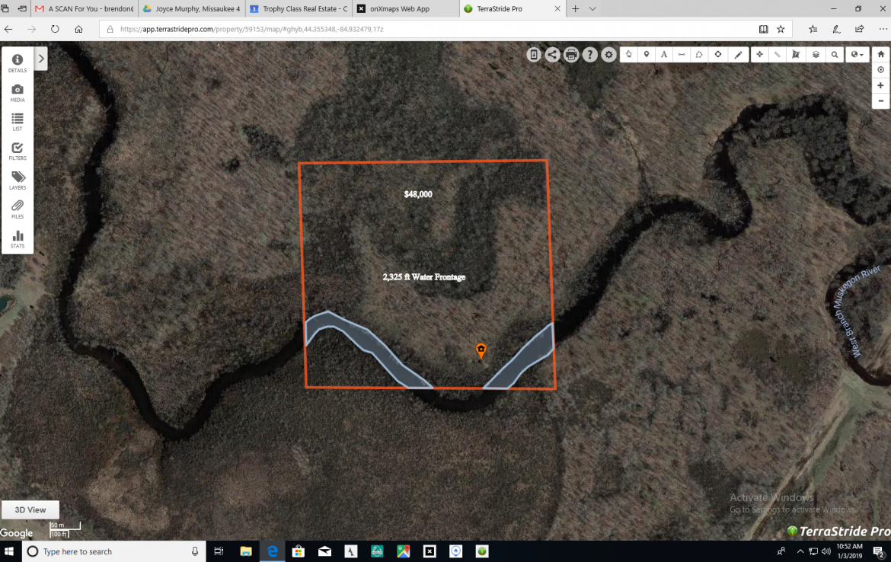The width and height of the screenshot is (891, 562).
Task: Click the orange property marker on map
Action: tap(481, 350)
